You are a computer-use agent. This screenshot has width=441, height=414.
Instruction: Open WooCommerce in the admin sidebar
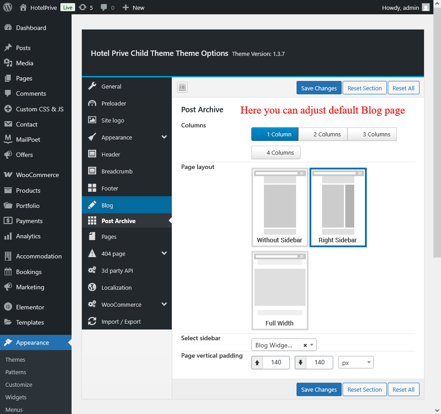click(x=38, y=175)
